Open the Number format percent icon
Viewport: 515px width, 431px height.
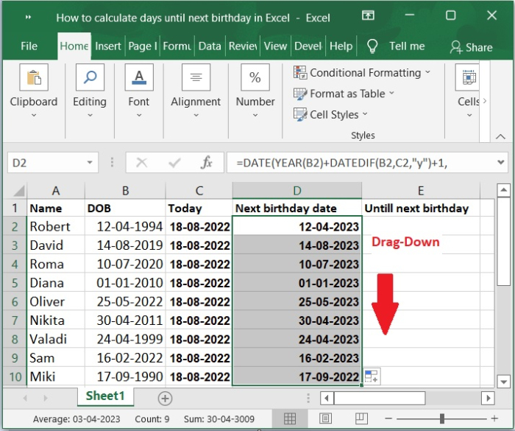tap(255, 78)
